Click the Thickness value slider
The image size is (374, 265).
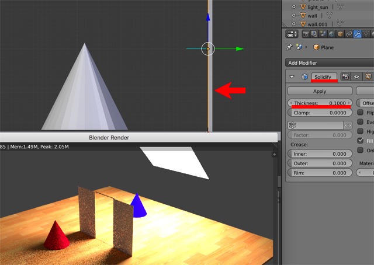[320, 103]
